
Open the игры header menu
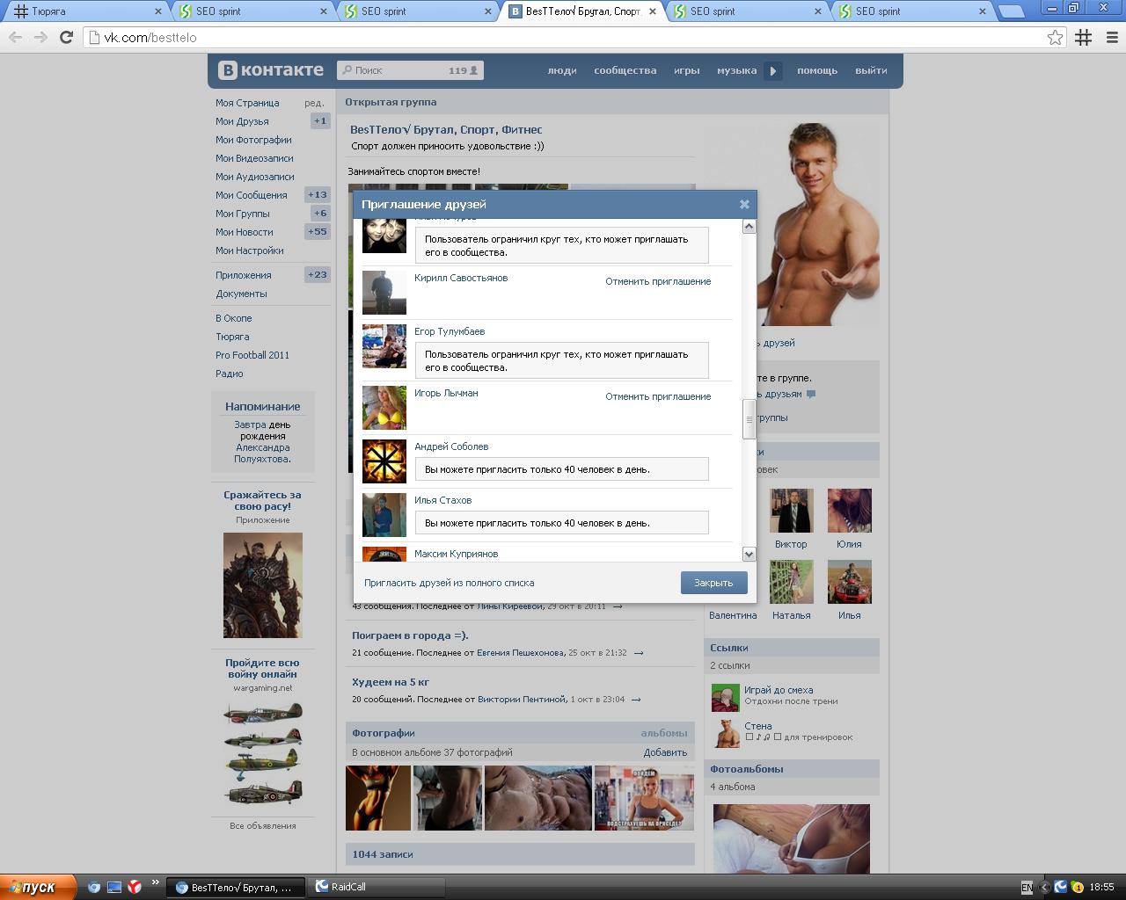(x=687, y=70)
